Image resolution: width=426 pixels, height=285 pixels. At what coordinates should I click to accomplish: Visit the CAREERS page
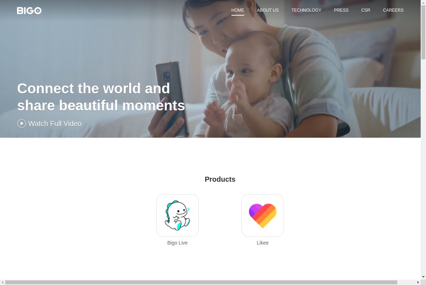click(x=393, y=10)
